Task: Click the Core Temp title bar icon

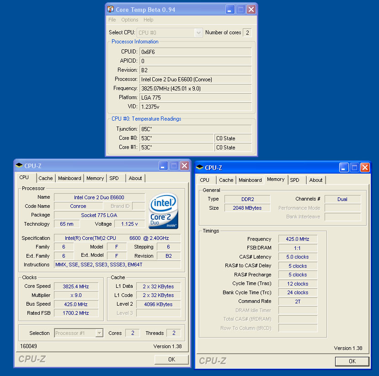Action: tap(111, 9)
